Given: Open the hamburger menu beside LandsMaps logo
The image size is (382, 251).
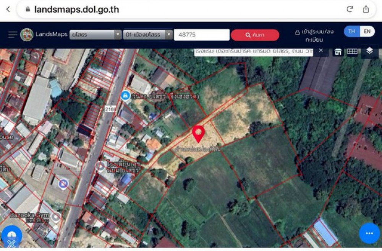Looking at the screenshot, I should 13,35.
